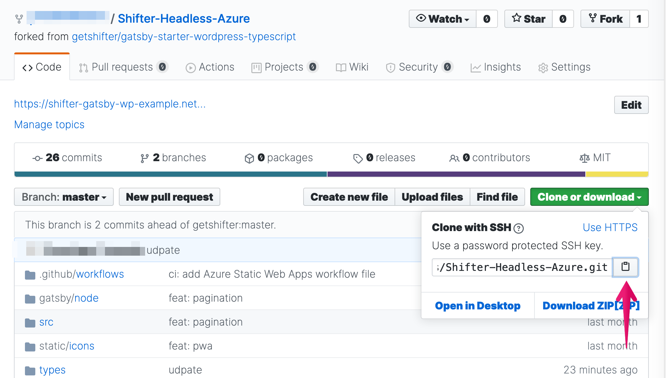Open commit 'feat: pwa' on static/icons row

(x=190, y=346)
